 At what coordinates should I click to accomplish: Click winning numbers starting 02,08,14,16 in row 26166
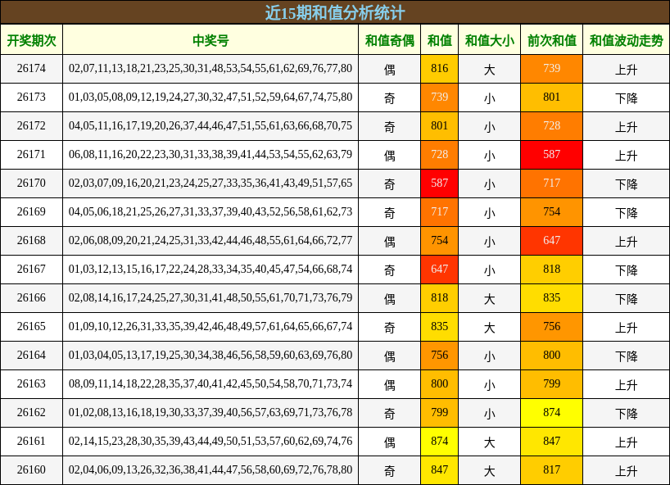pos(211,298)
